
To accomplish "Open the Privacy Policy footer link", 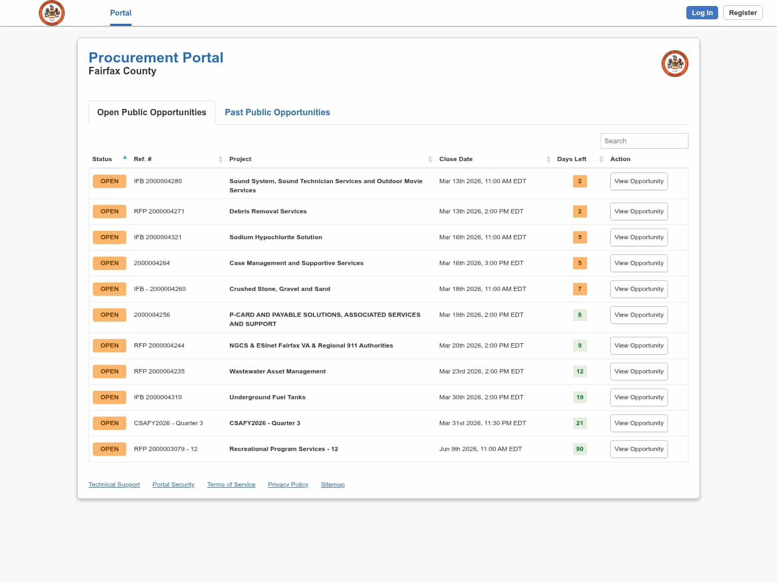I will coord(288,485).
